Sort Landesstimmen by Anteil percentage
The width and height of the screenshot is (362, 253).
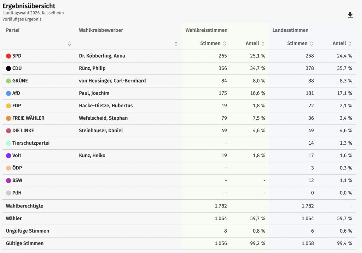click(350, 43)
